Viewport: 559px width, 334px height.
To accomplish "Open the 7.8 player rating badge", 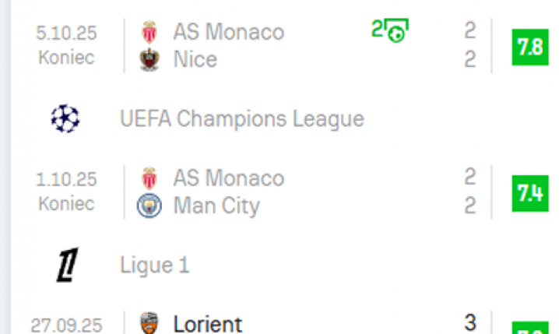I will (x=529, y=46).
